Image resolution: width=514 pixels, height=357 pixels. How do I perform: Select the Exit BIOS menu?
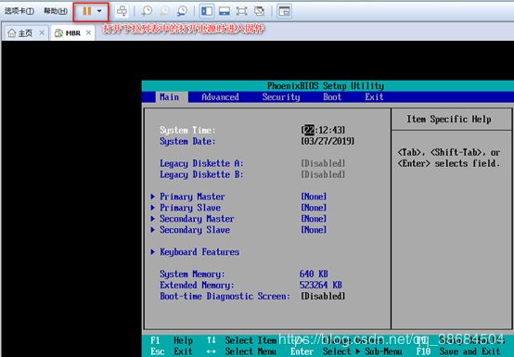tap(374, 97)
